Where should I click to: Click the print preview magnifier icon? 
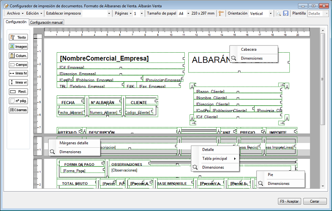pos(279,13)
